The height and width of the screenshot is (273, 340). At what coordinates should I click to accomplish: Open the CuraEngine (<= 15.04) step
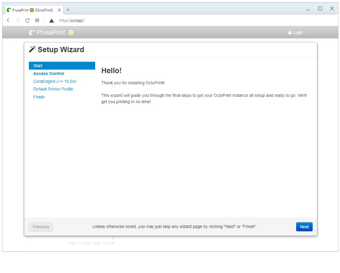coord(54,81)
